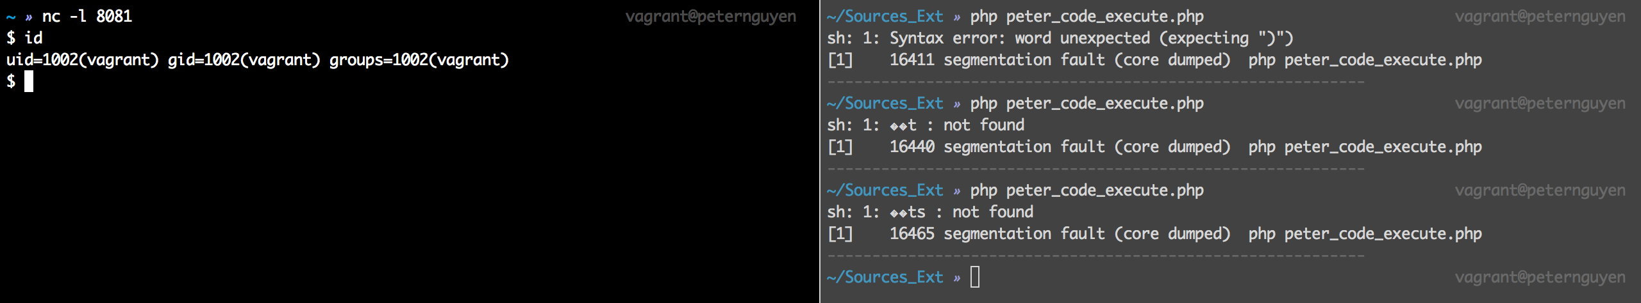Click the second 'php peter_code_execute.php' command
The height and width of the screenshot is (303, 1641).
pos(1087,104)
